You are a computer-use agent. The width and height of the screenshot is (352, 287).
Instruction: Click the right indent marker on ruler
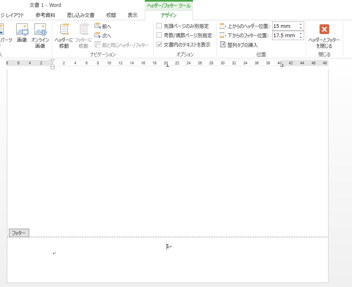click(x=282, y=65)
